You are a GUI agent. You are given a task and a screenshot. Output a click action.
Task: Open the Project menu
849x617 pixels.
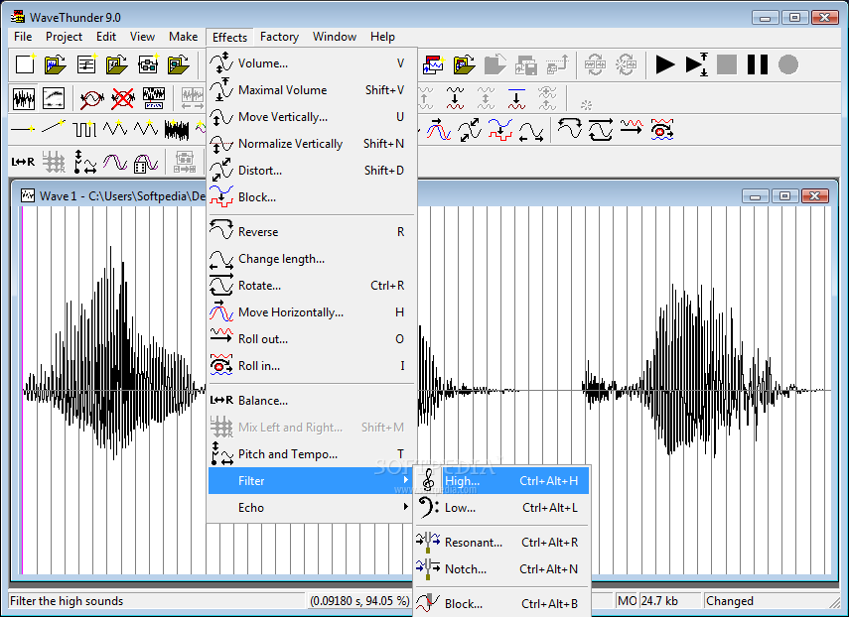(x=64, y=37)
